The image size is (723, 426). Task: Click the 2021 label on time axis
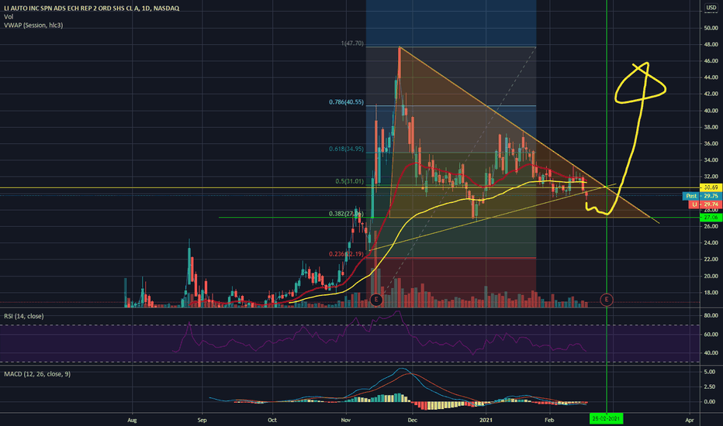pyautogui.click(x=486, y=420)
